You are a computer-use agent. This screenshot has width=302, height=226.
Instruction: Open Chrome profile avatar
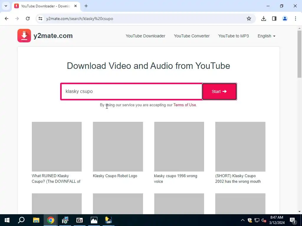click(x=285, y=19)
